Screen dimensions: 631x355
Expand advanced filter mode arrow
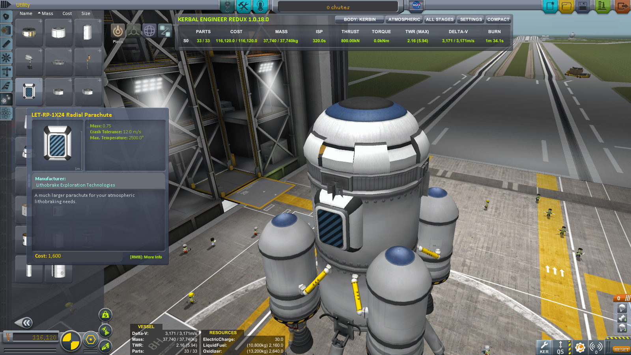pos(6,5)
